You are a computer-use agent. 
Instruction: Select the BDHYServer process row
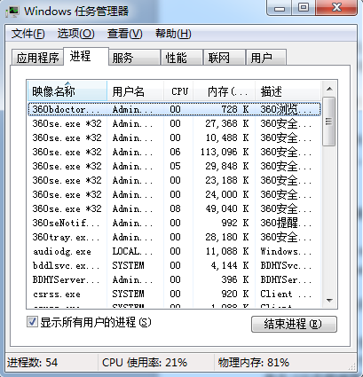[x=174, y=279]
